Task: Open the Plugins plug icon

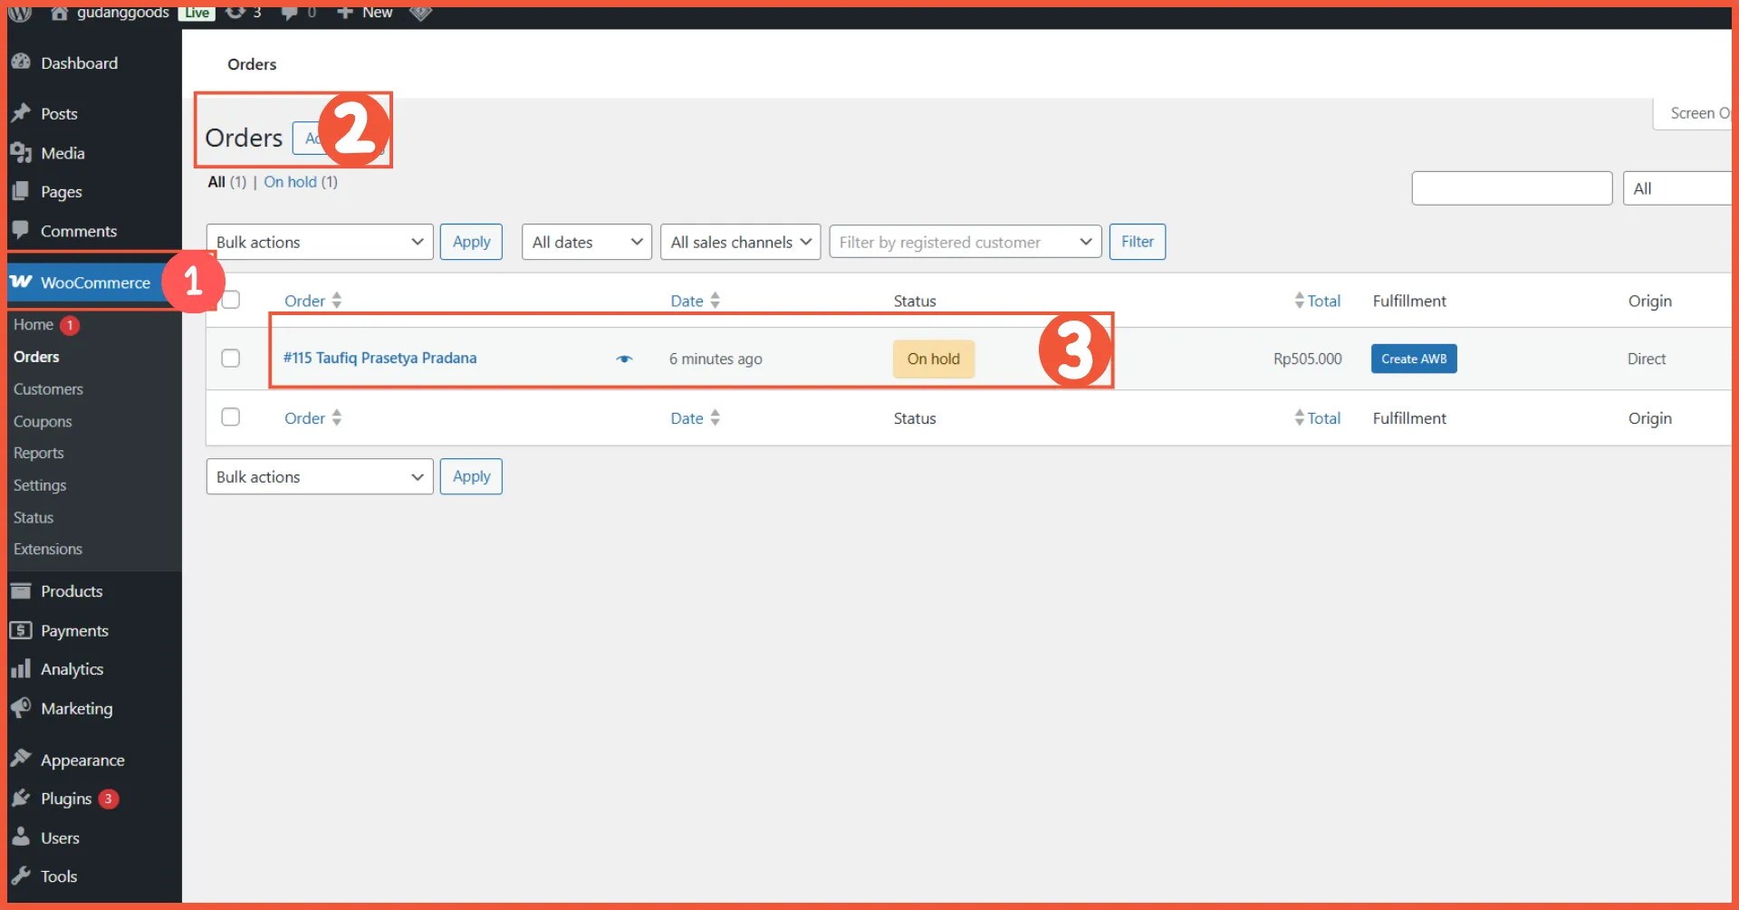Action: tap(21, 799)
